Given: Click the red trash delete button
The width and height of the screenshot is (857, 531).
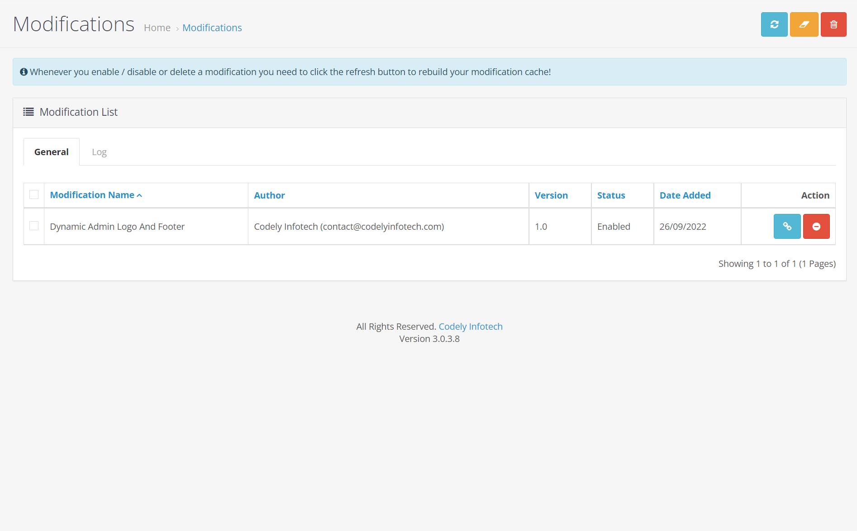Looking at the screenshot, I should 833,24.
